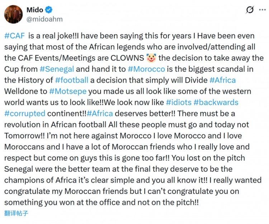This screenshot has height=224, width=269.
Task: Follow the #Senegal hashtag link
Action: click(53, 69)
